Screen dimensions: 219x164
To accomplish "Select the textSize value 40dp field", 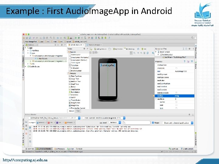I will (184, 96).
